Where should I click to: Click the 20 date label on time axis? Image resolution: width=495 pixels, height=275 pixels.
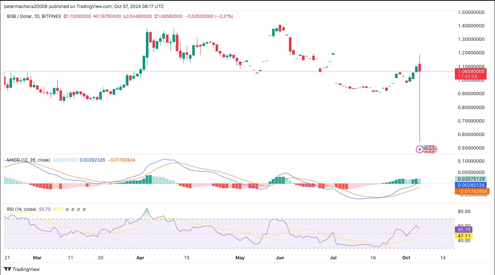[101, 257]
